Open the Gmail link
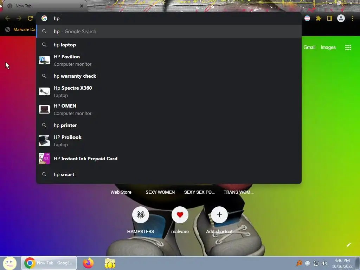The width and height of the screenshot is (360, 270). click(309, 47)
